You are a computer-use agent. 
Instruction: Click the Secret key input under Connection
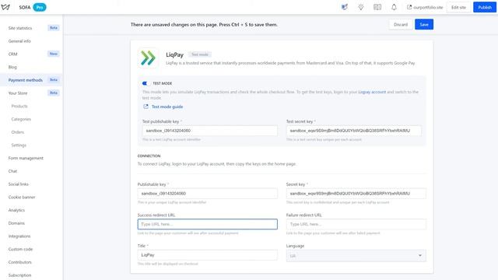click(x=356, y=194)
